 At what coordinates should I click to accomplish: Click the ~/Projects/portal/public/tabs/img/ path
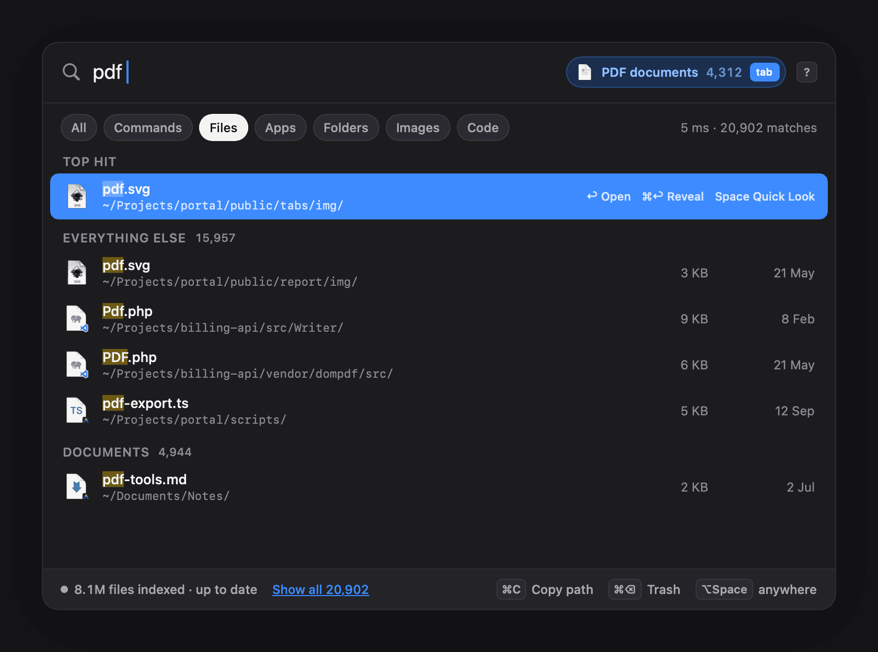pyautogui.click(x=223, y=205)
